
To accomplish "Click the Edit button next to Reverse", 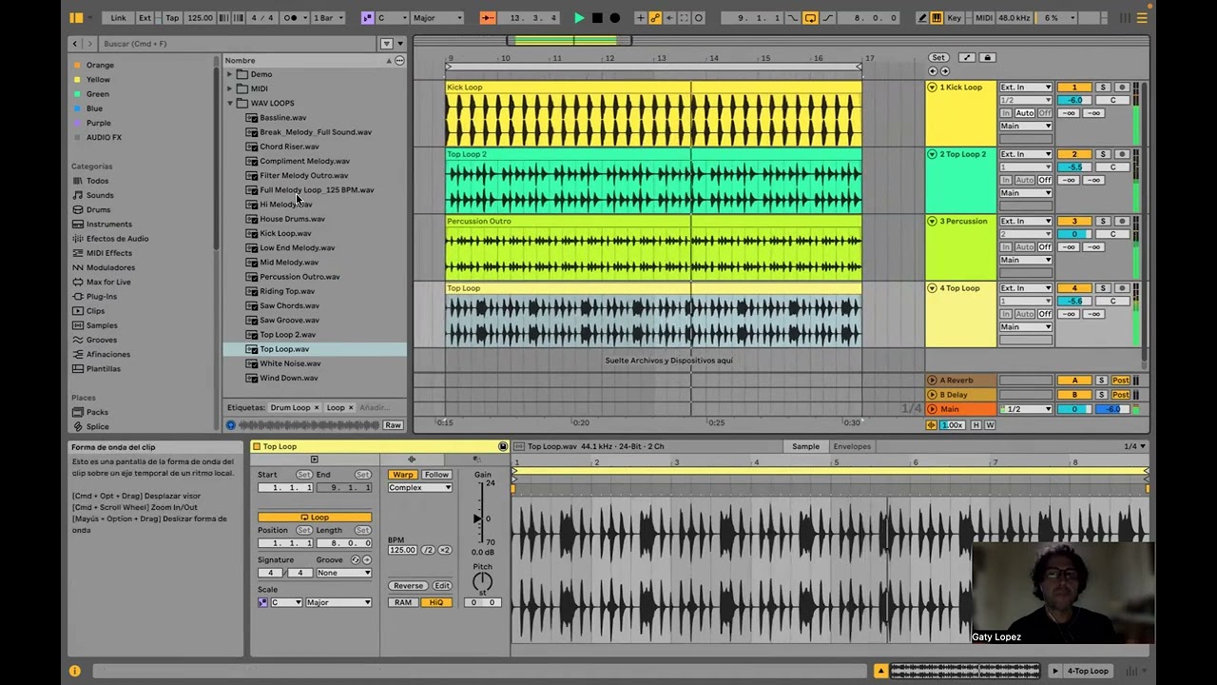I will point(442,586).
